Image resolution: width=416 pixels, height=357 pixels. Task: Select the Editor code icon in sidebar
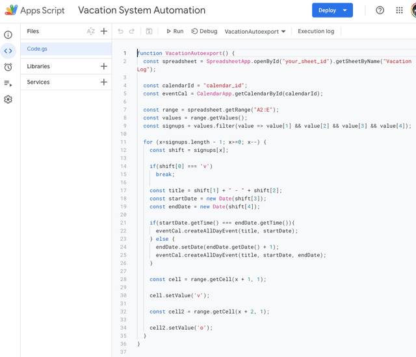[x=8, y=51]
